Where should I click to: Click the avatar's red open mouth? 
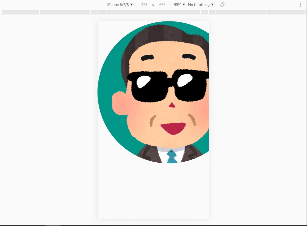pyautogui.click(x=173, y=128)
